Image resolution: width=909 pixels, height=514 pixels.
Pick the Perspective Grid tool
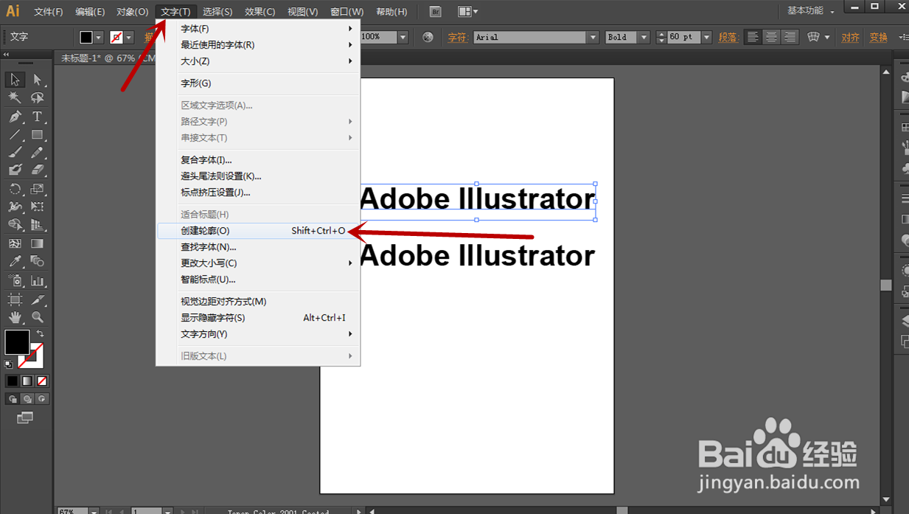pyautogui.click(x=38, y=225)
